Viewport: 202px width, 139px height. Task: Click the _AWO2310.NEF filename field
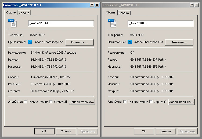click(x=61, y=23)
